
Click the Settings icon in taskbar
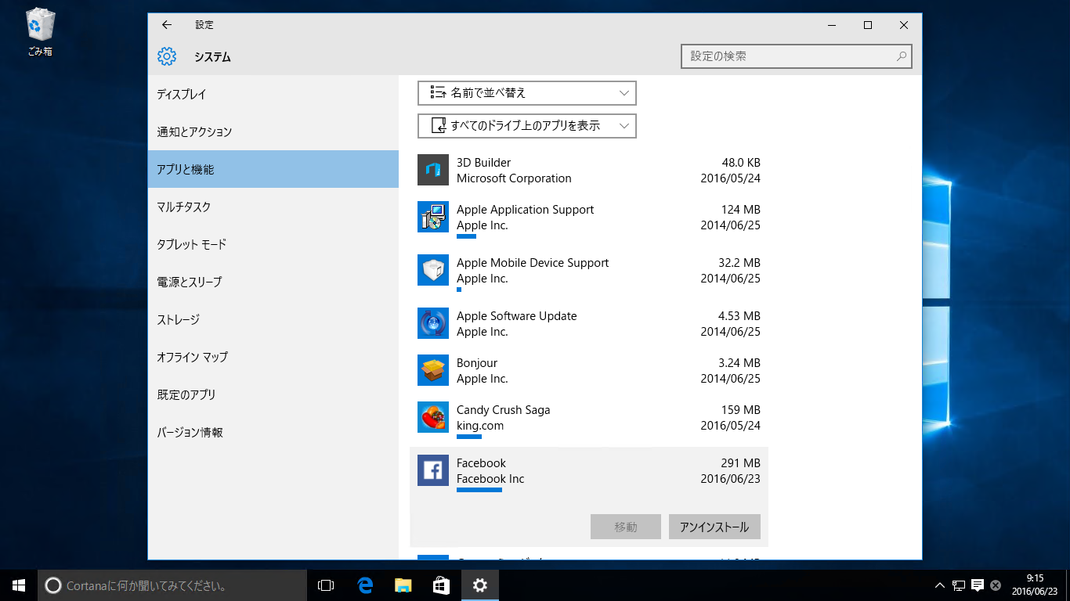479,585
